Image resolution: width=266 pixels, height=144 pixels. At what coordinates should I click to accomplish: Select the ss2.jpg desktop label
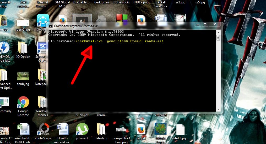181,2
